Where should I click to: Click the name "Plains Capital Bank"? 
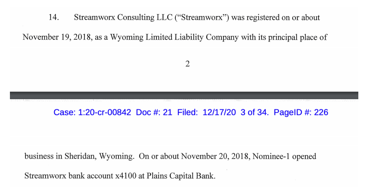click(x=182, y=176)
